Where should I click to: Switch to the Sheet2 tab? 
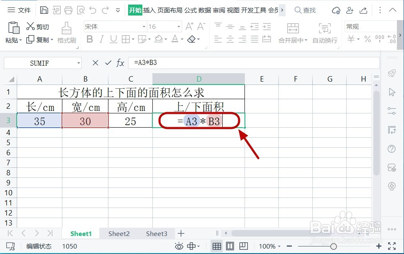pyautogui.click(x=118, y=233)
